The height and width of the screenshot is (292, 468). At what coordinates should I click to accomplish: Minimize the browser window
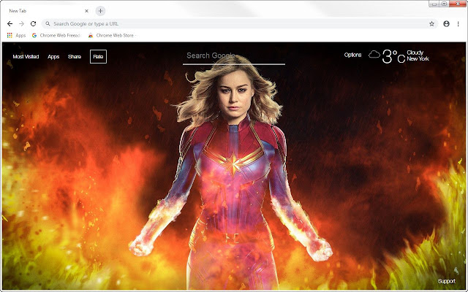coord(434,4)
